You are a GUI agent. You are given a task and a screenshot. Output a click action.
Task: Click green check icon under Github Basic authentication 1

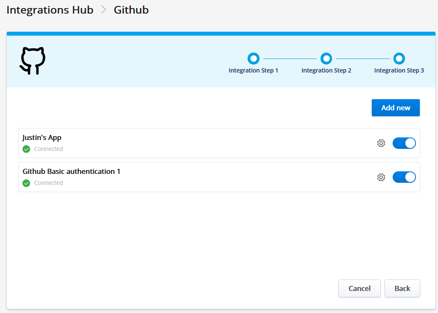click(26, 183)
